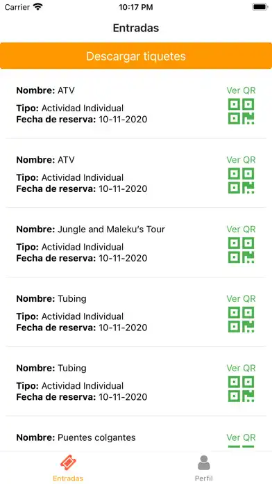272x484 pixels.
Task: Tap 'Ver QR' for Puentes colgantes
Action: [x=241, y=437]
